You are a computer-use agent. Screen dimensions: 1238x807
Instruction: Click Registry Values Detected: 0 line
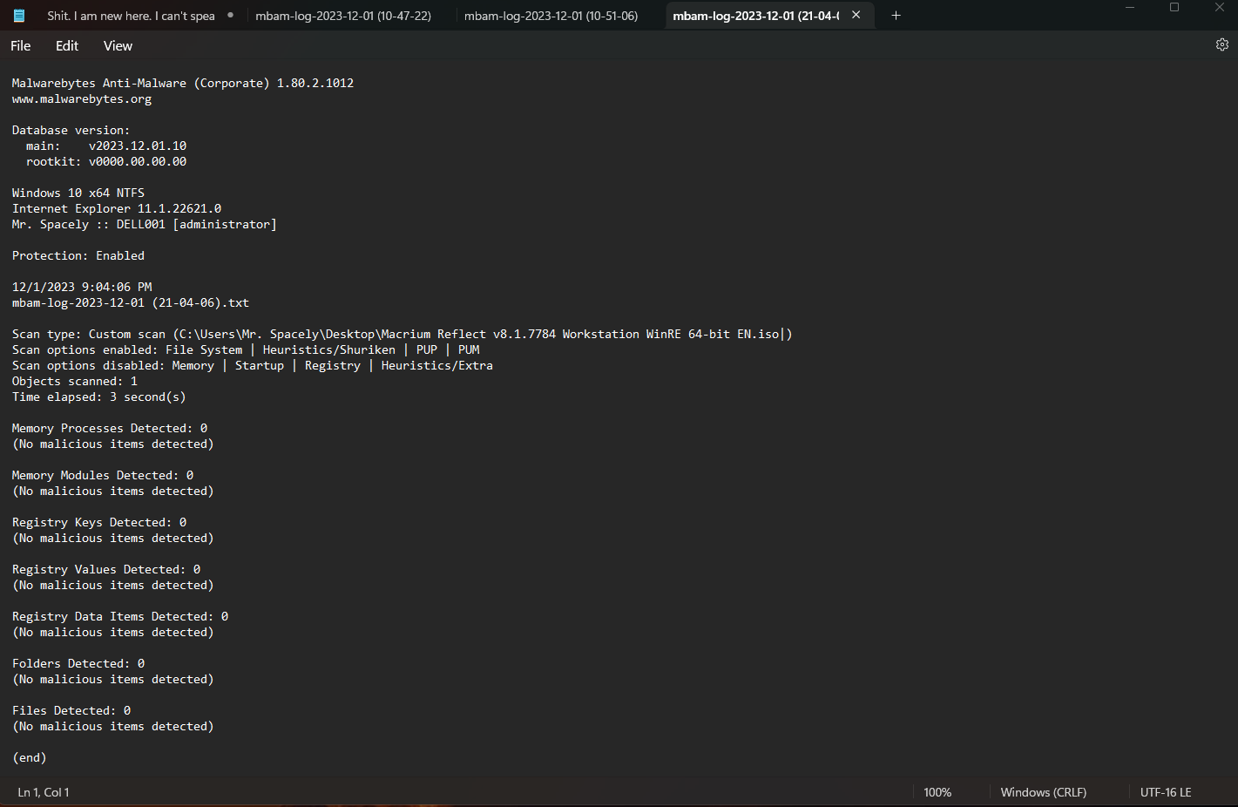[106, 570]
